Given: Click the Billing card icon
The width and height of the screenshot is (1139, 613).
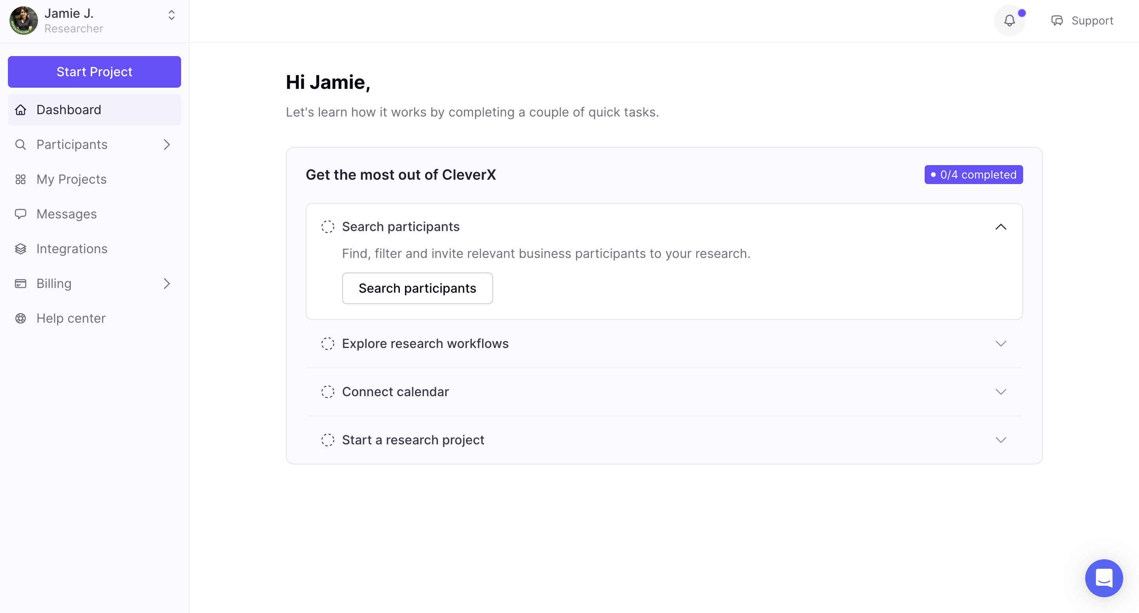Looking at the screenshot, I should click(x=20, y=284).
